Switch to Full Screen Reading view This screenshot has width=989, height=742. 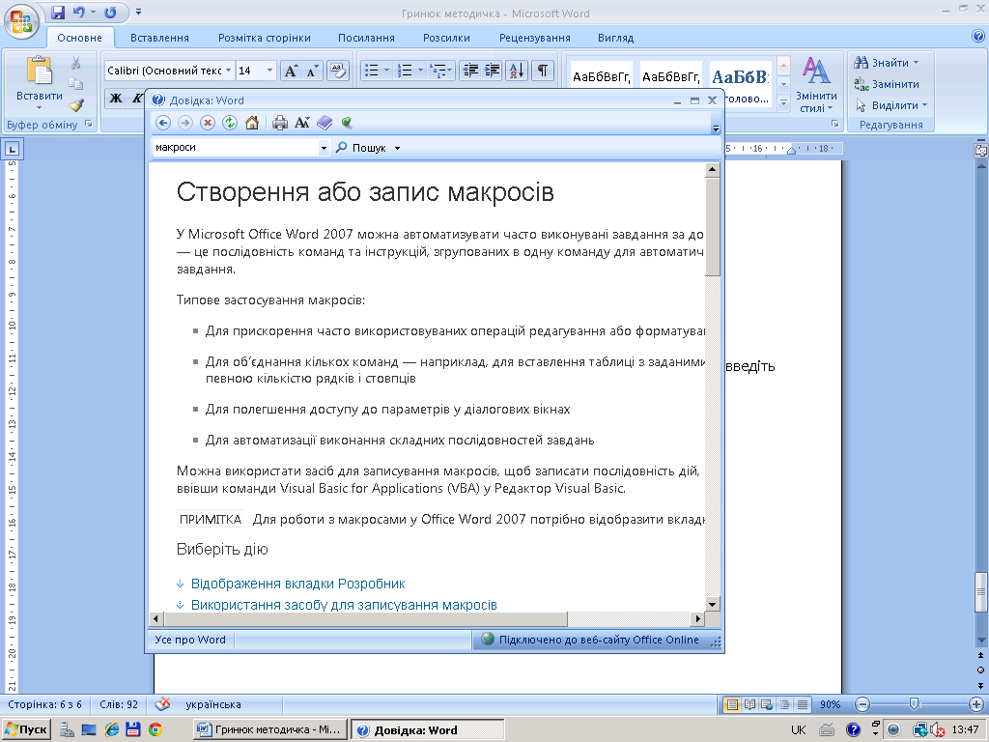tap(749, 704)
